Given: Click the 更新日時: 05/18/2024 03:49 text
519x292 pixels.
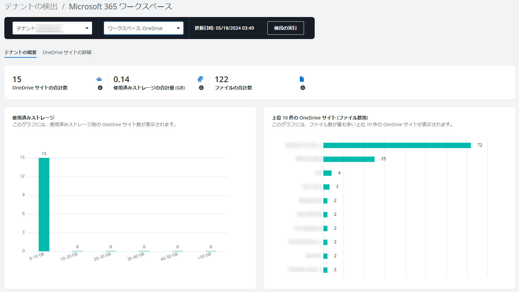Looking at the screenshot, I should (x=224, y=28).
